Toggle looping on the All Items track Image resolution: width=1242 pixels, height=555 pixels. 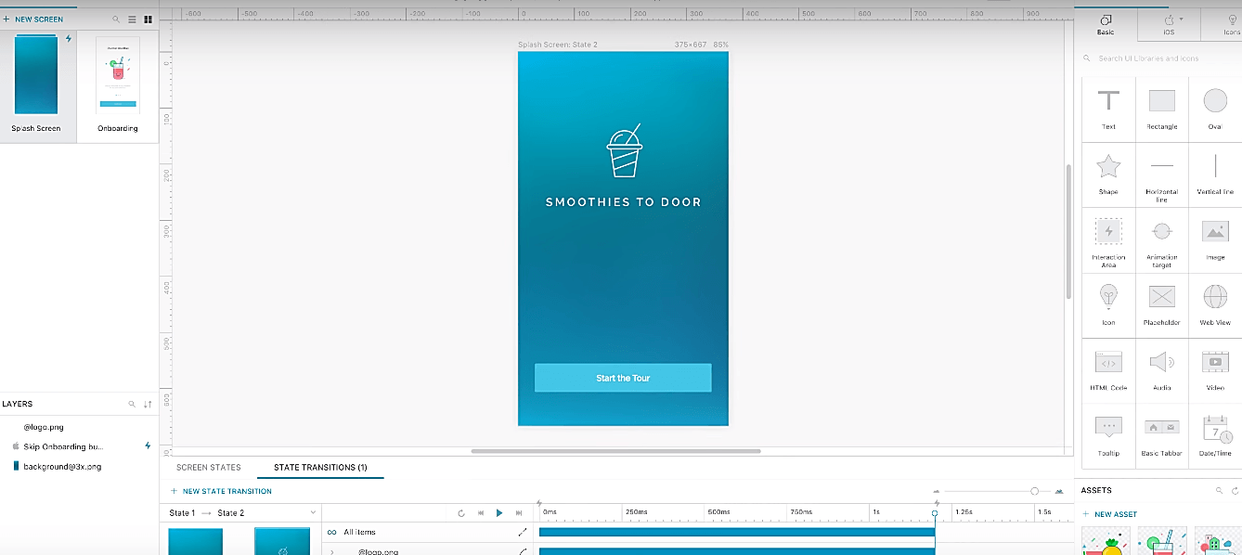click(331, 532)
